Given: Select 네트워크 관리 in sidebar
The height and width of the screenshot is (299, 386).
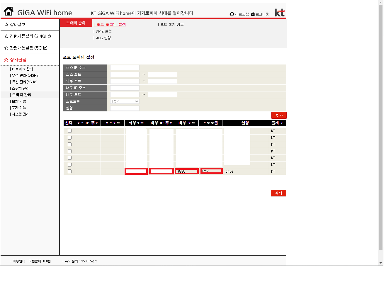Looking at the screenshot, I should 22,69.
